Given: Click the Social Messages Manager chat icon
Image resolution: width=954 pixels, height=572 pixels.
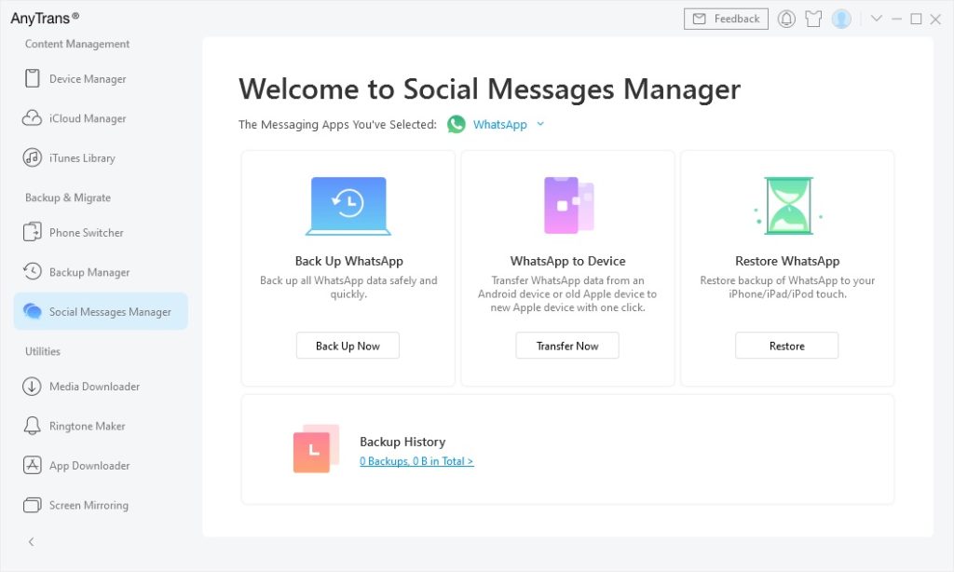Looking at the screenshot, I should (x=33, y=311).
